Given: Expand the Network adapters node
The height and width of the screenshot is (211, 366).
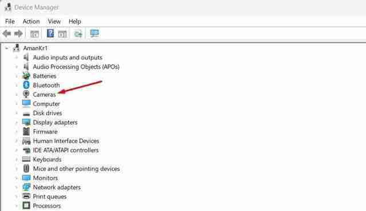Looking at the screenshot, I should point(17,187).
